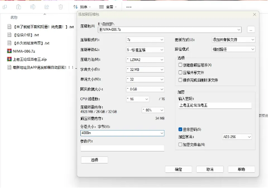Click the 取消 cancel button
This screenshot has width=268, height=188.
coord(210,169)
